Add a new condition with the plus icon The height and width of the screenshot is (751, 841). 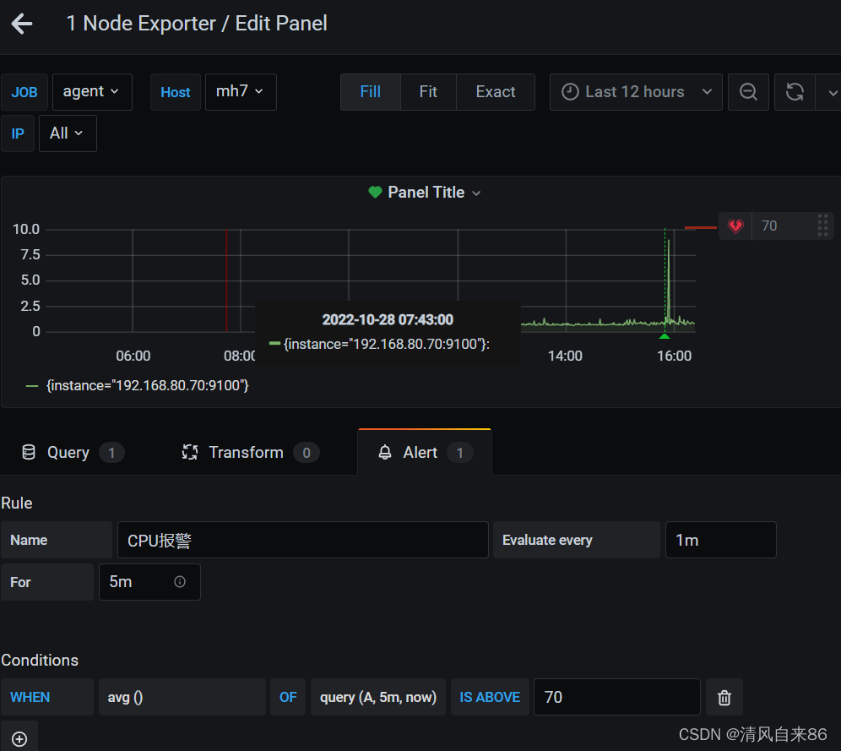tap(19, 736)
